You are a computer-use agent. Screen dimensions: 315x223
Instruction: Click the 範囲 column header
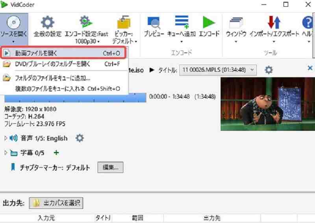coord(137,218)
